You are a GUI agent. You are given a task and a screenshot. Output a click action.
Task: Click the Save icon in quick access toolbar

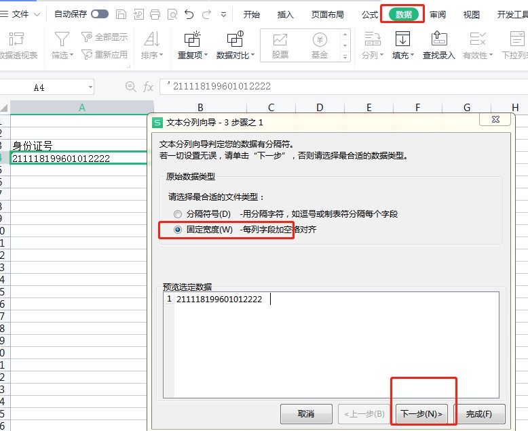click(121, 14)
